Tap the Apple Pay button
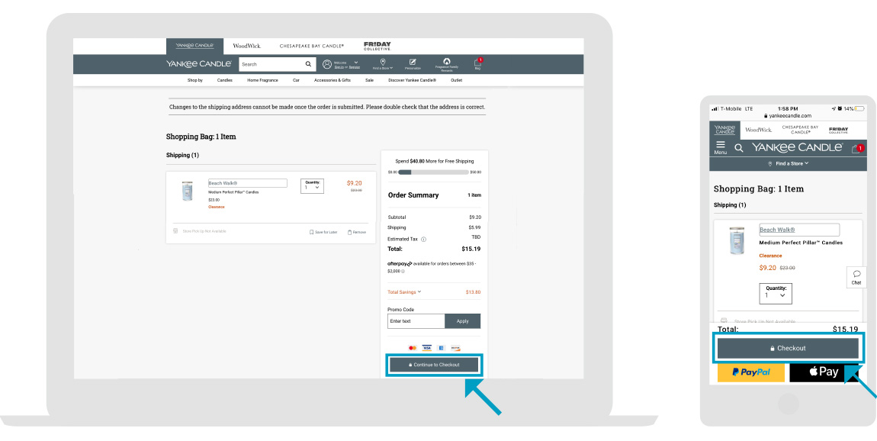This screenshot has width=877, height=441. (x=825, y=372)
